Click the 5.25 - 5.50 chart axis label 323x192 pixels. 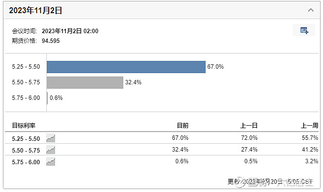tap(26, 67)
